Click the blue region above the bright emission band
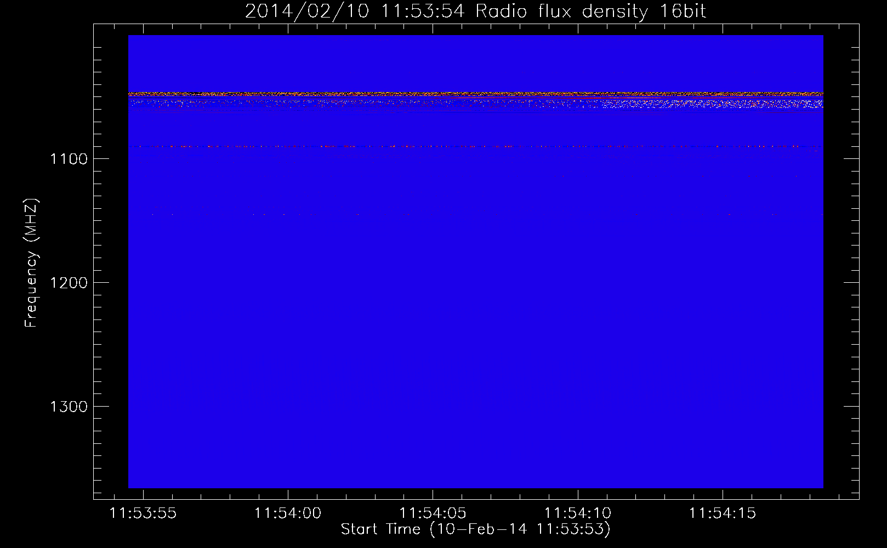Image resolution: width=887 pixels, height=548 pixels. click(475, 63)
